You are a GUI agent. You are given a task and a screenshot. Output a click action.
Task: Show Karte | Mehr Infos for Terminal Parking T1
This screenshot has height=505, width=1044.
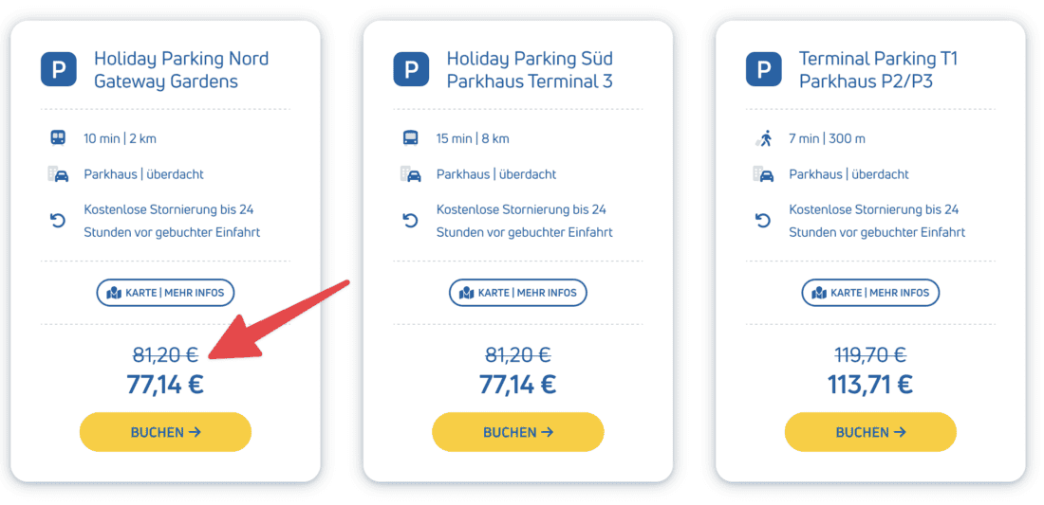870,293
